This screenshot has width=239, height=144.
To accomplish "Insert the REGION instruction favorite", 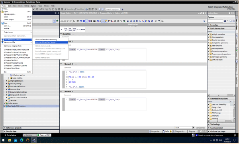I will pyautogui.click(x=83, y=29).
